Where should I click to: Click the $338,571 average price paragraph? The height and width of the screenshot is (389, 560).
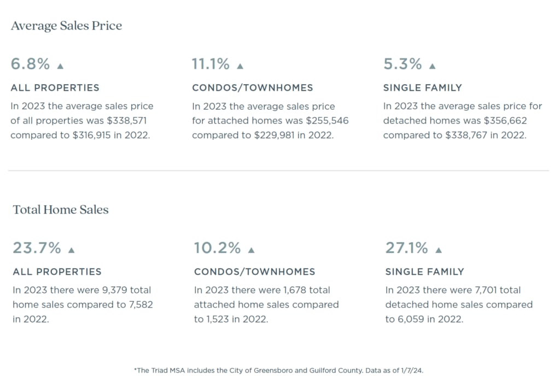click(82, 121)
